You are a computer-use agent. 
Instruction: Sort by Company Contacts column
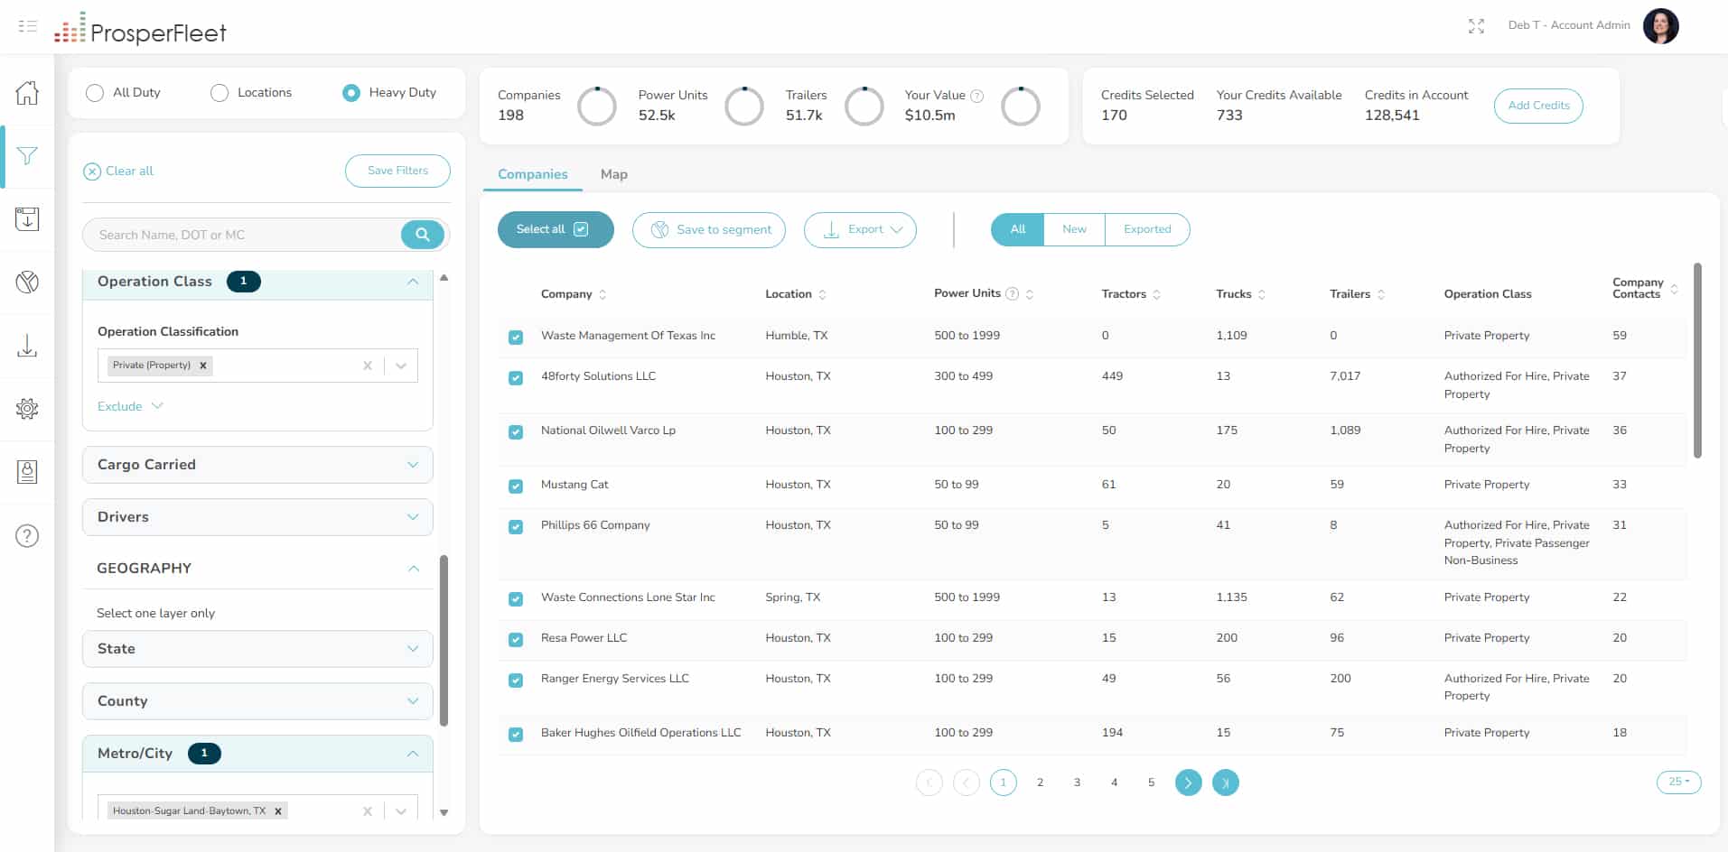point(1674,289)
